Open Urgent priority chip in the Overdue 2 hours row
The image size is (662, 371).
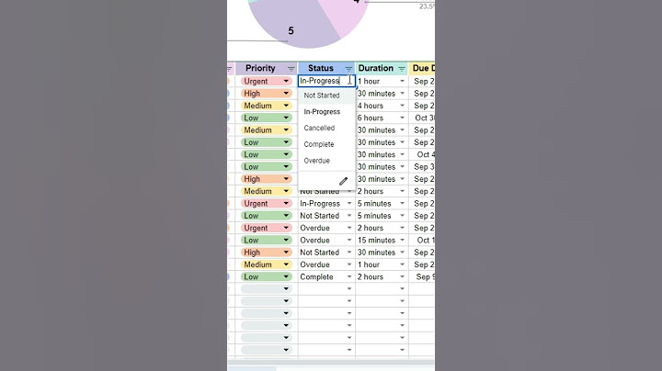266,228
